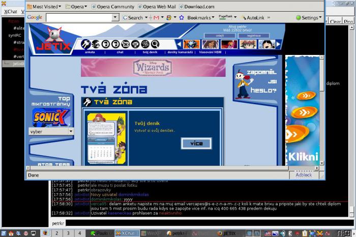356x237 pixels.
Task: Open the vyber dropdown list
Action: 51,131
